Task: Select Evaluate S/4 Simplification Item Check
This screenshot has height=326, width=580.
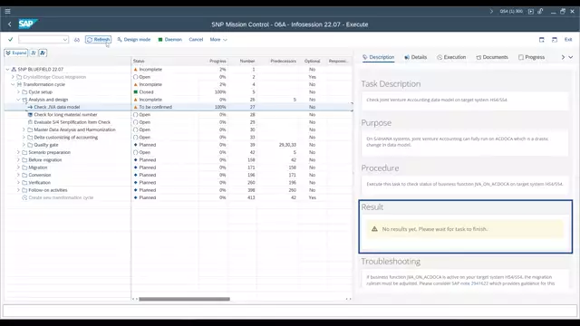Action: coord(72,122)
